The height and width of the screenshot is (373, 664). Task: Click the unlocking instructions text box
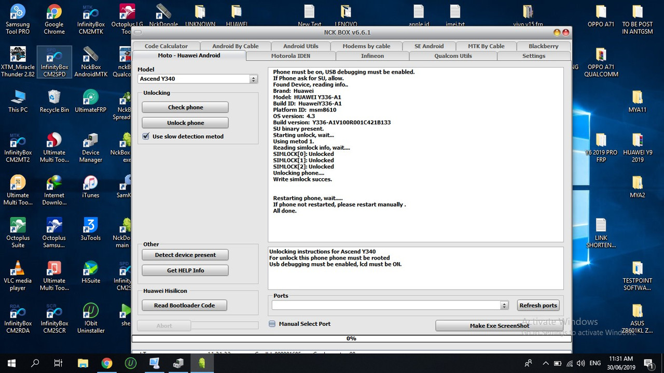[416, 268]
